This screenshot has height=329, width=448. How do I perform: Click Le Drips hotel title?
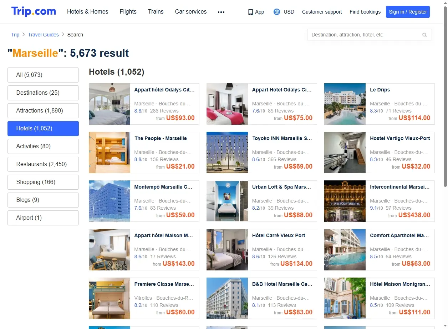380,90
